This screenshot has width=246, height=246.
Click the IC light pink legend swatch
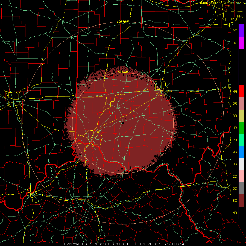click(241, 176)
